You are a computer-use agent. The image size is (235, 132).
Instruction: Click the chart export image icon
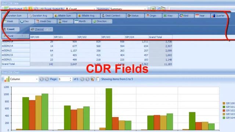(x=93, y=79)
